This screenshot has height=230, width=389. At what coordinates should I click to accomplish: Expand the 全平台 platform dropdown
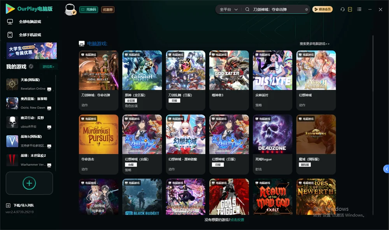point(228,9)
